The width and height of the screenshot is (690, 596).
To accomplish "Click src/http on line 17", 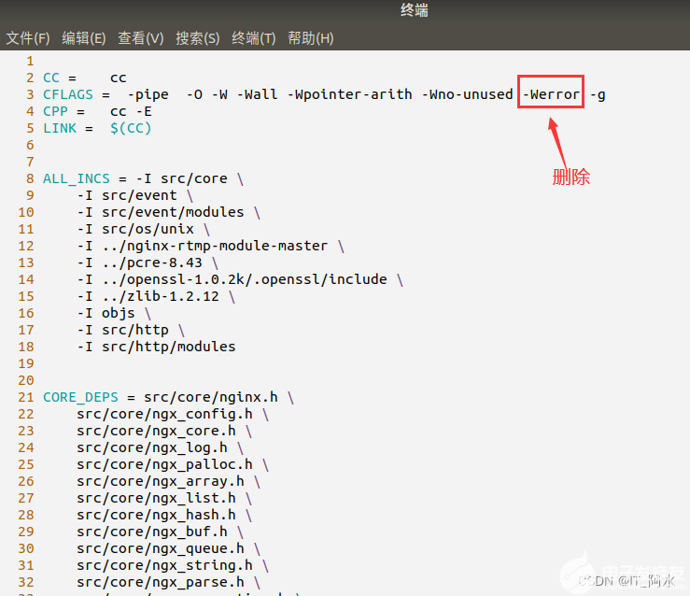I will click(x=135, y=330).
